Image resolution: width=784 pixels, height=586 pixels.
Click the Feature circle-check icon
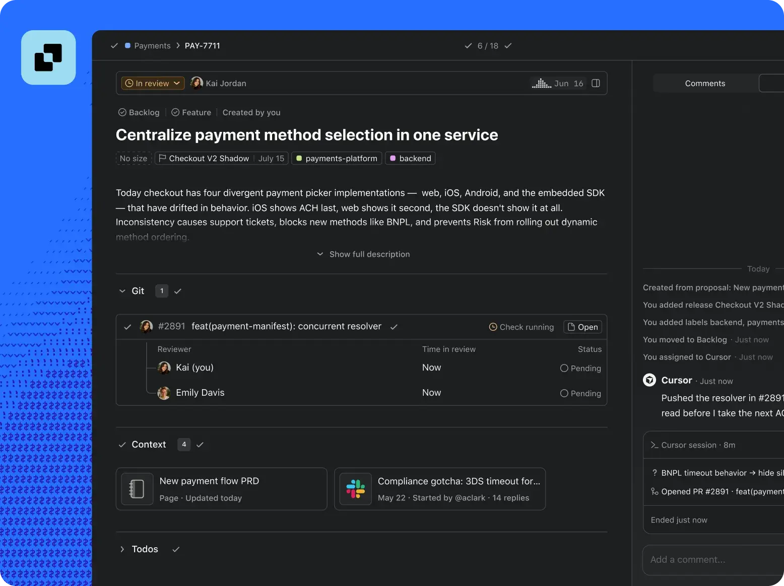[x=175, y=112]
